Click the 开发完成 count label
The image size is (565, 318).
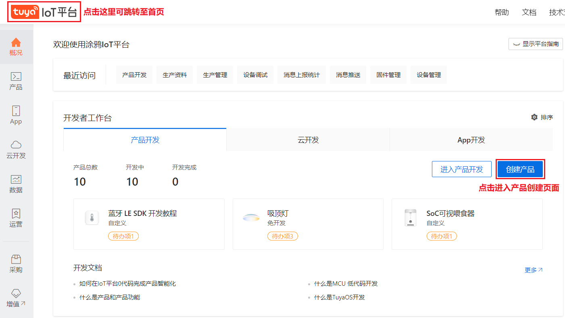pyautogui.click(x=184, y=167)
